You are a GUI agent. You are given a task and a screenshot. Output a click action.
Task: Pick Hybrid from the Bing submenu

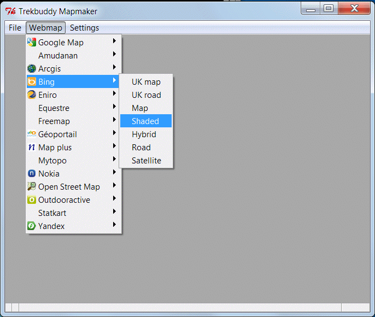144,134
